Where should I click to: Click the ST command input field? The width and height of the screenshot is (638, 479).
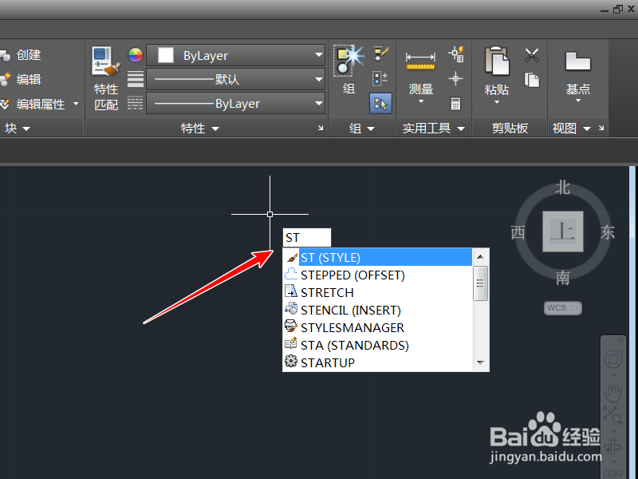(307, 237)
